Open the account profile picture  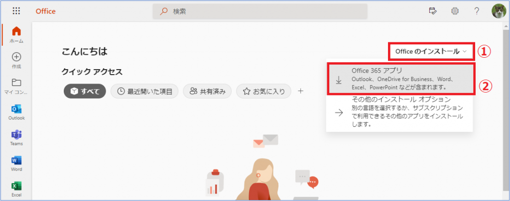[499, 11]
